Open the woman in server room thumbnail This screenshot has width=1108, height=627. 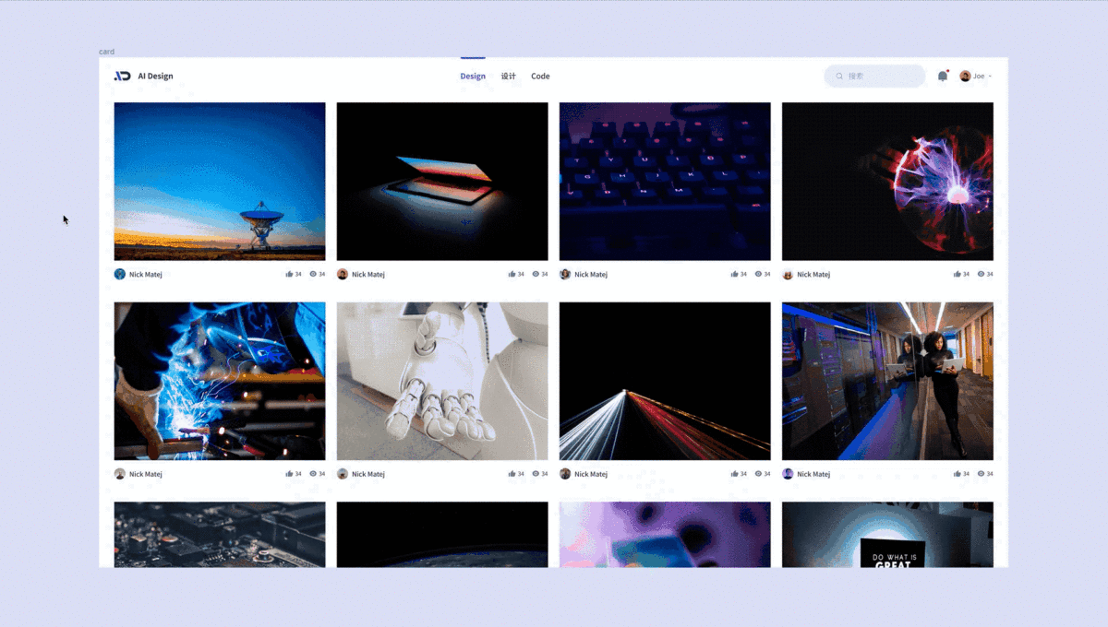click(887, 382)
